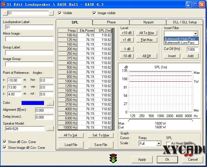The width and height of the screenshot is (207, 167).
Task: Choose Butterworth Low-Pass filter option
Action: [x=181, y=43]
